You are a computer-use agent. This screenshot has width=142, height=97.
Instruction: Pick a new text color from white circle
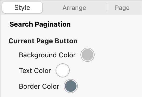tap(63, 70)
